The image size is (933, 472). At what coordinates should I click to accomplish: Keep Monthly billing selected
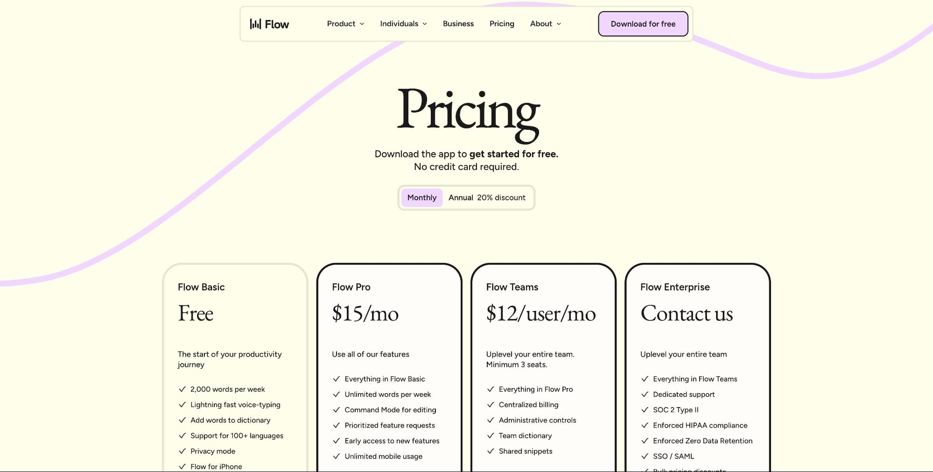[x=421, y=197]
